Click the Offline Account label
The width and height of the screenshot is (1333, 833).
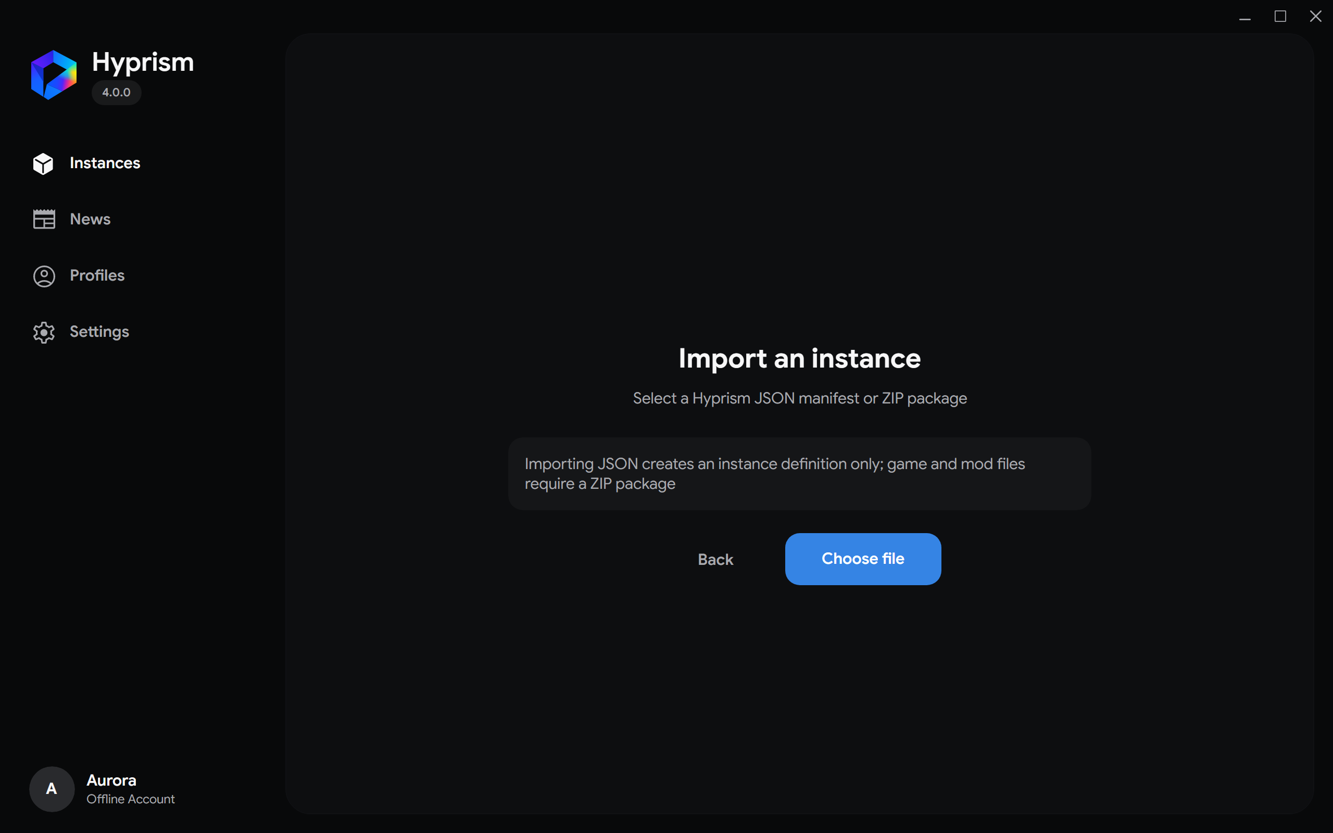click(131, 799)
